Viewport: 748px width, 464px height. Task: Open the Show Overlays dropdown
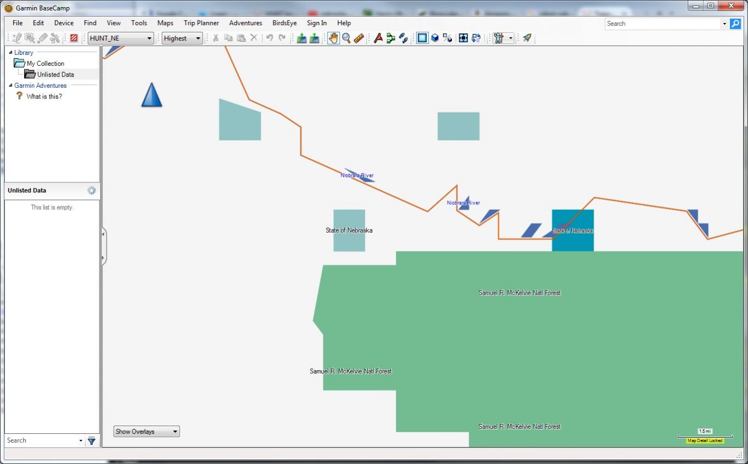pyautogui.click(x=147, y=432)
